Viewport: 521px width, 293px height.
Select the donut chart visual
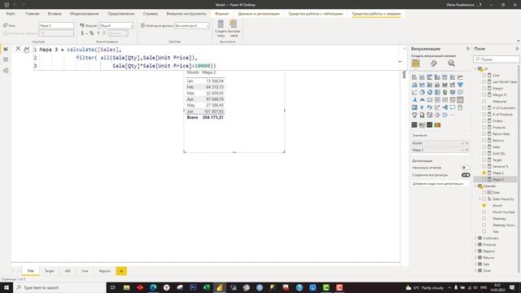pyautogui.click(x=430, y=92)
